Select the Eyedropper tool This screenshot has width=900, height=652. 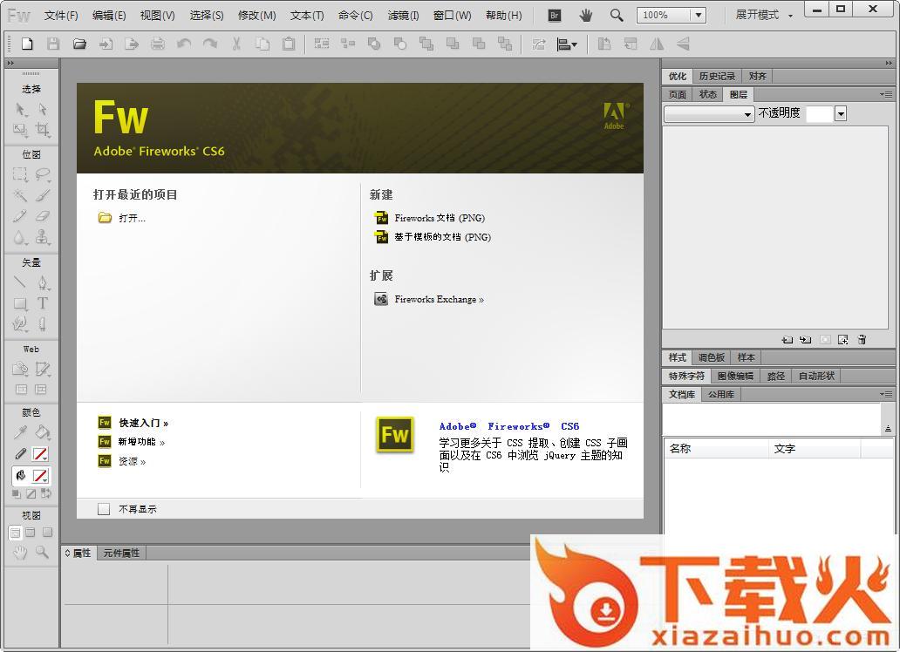(20, 431)
